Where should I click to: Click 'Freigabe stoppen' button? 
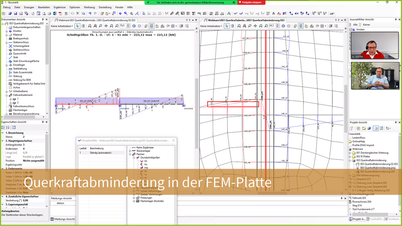(251, 2)
